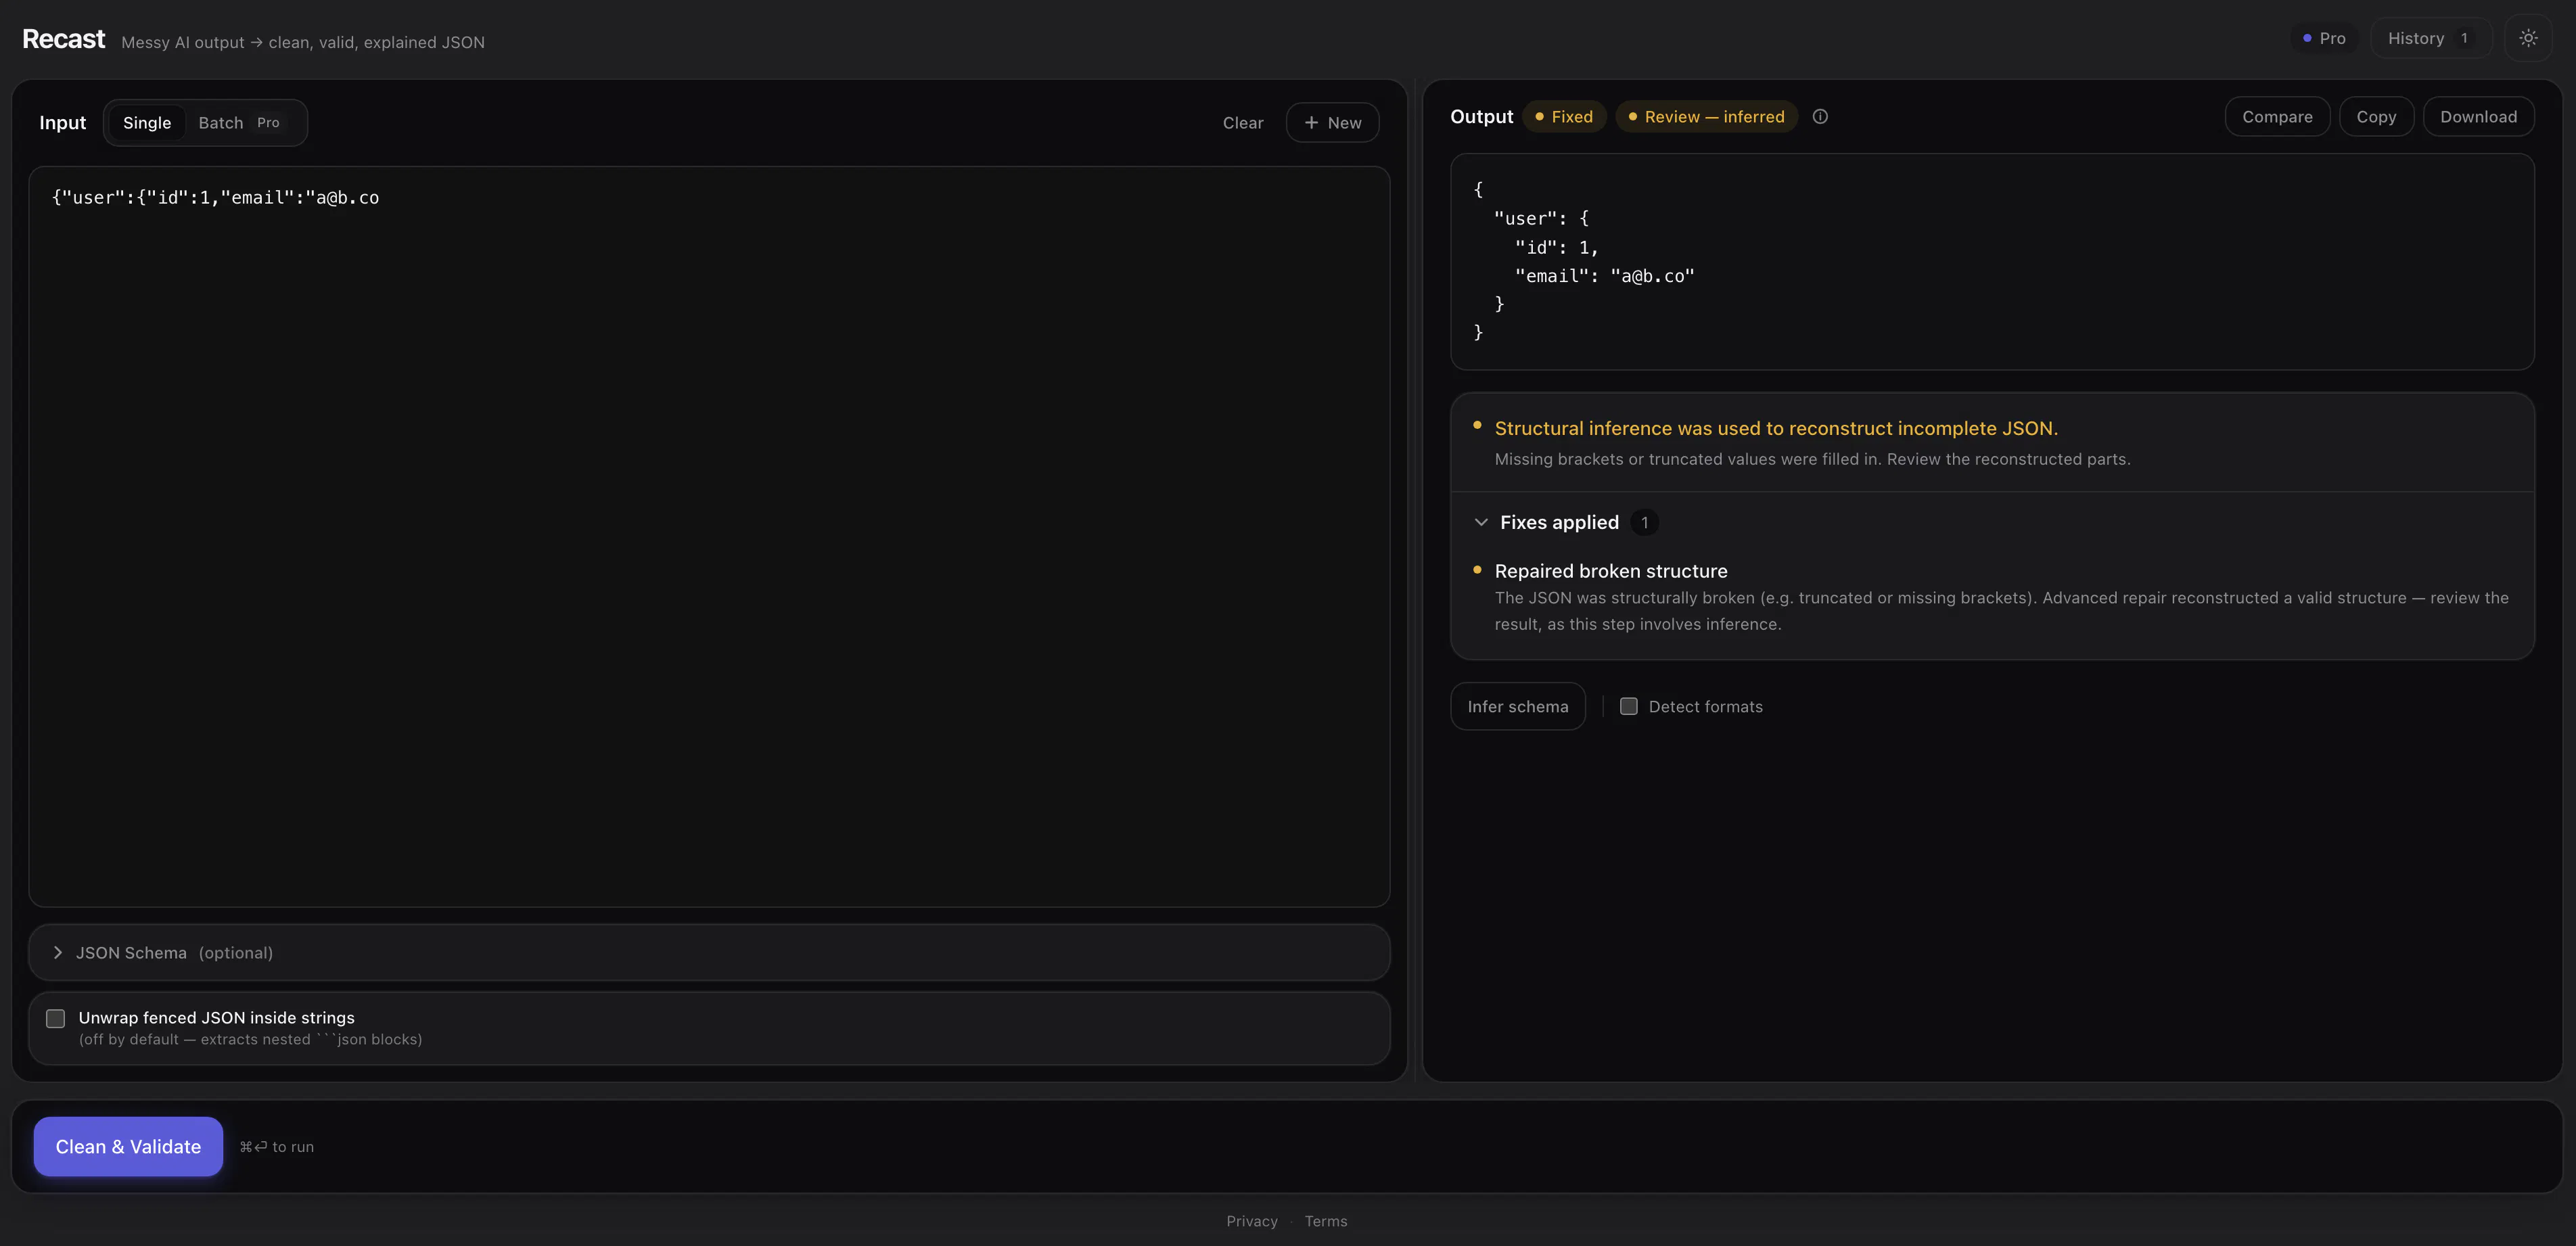Click the Review — inferred badge
The width and height of the screenshot is (2576, 1246).
tap(1707, 117)
